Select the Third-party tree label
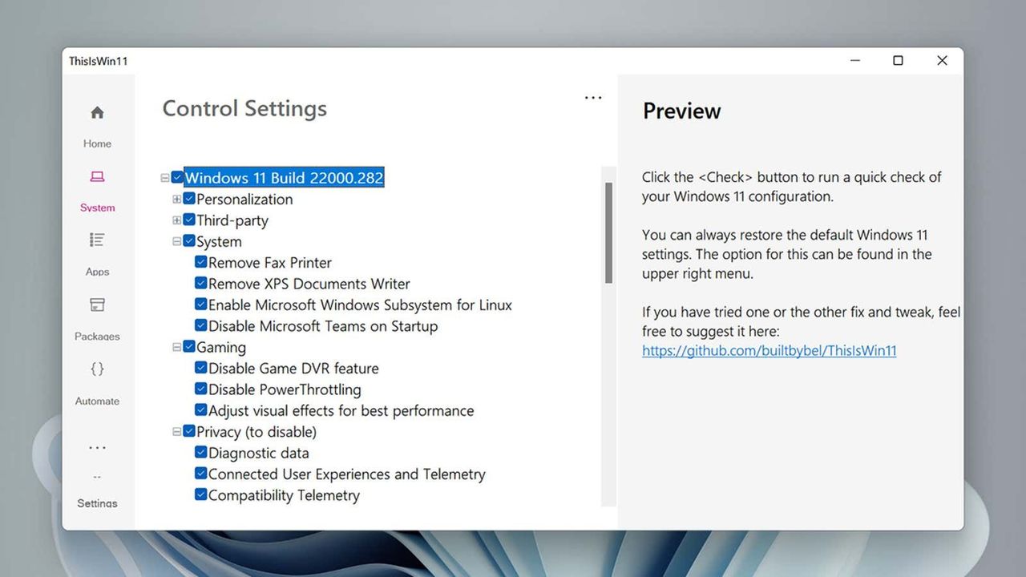1026x577 pixels. coord(232,220)
